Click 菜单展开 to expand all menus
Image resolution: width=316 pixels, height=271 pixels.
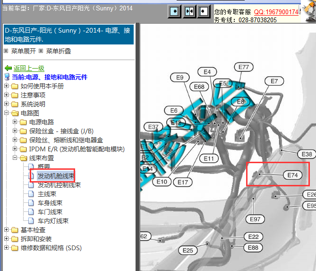coord(24,51)
